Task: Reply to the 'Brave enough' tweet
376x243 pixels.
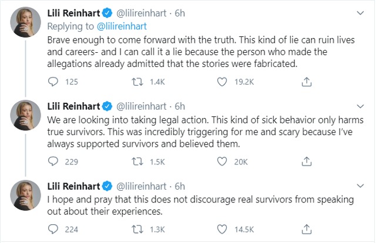Action: [53, 82]
